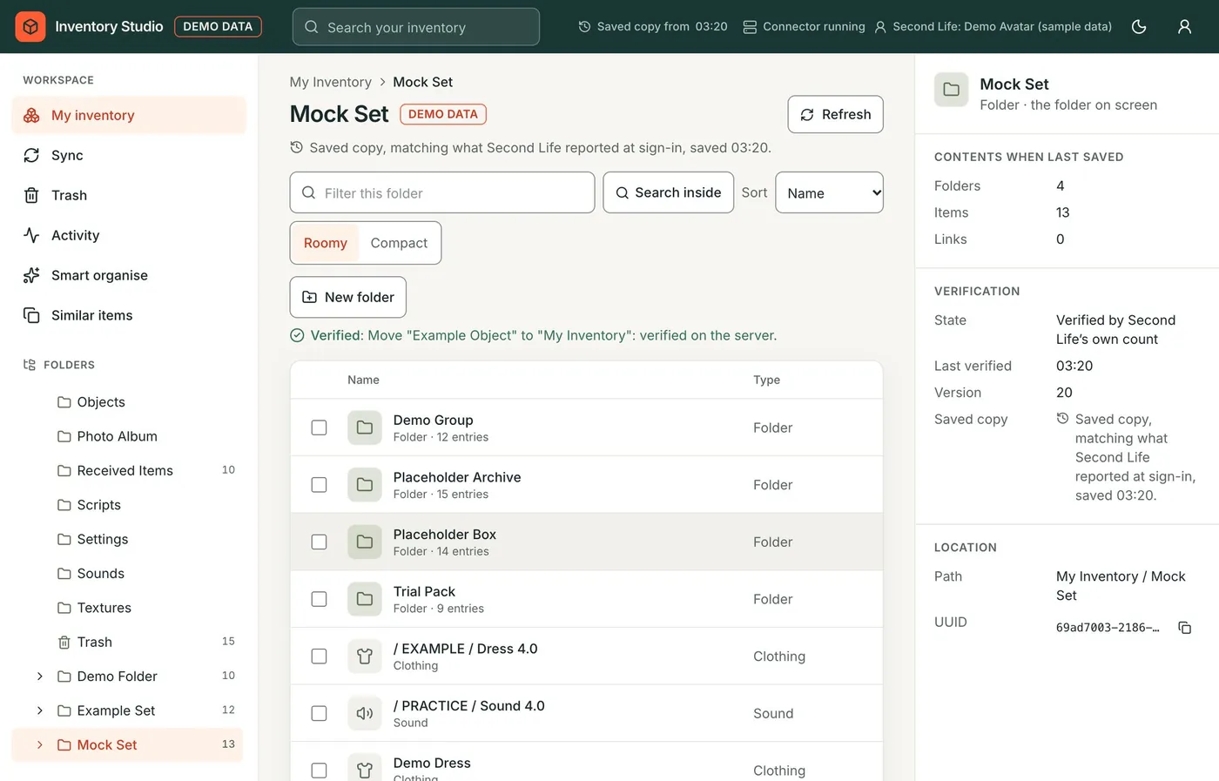Select the Textures folder in the tree

[127, 608]
